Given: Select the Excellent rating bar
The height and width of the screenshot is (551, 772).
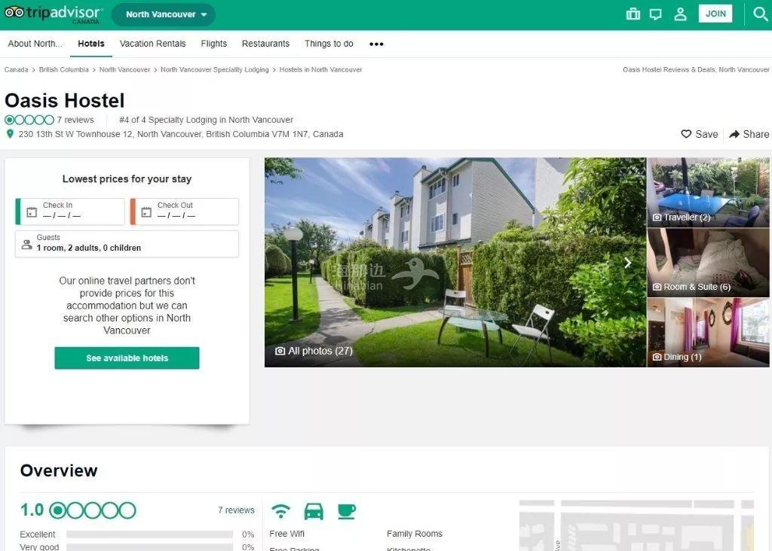Looking at the screenshot, I should (150, 534).
